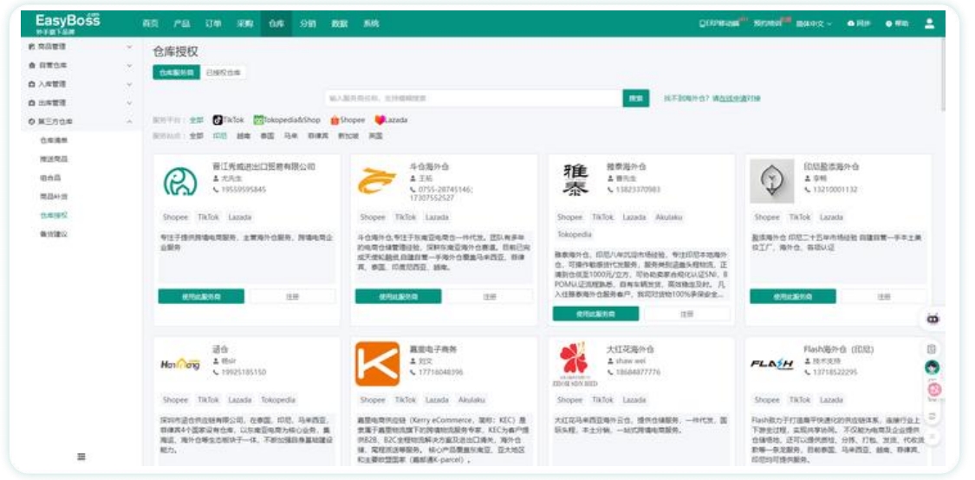Open 产品 in top navigation
Screen dimensions: 975x480
coord(182,23)
